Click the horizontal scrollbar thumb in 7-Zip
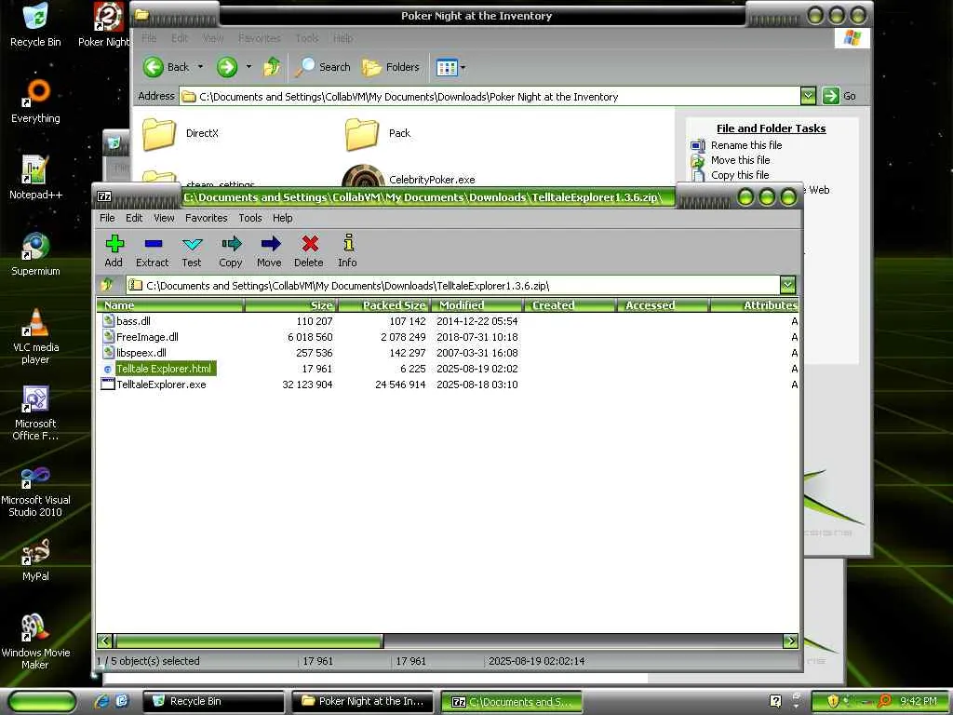Screen dimensions: 953x715 [x=248, y=641]
